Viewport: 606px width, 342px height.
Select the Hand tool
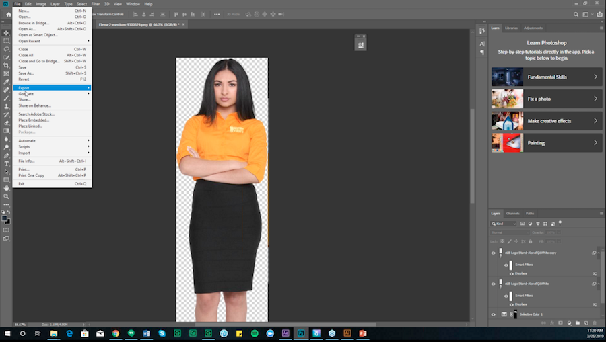(x=7, y=188)
